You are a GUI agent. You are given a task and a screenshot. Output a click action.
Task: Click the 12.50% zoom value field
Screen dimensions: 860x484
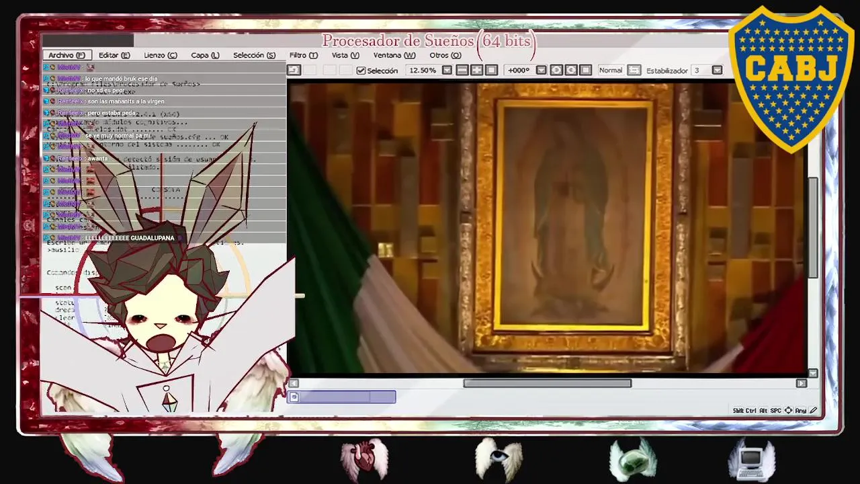(423, 70)
